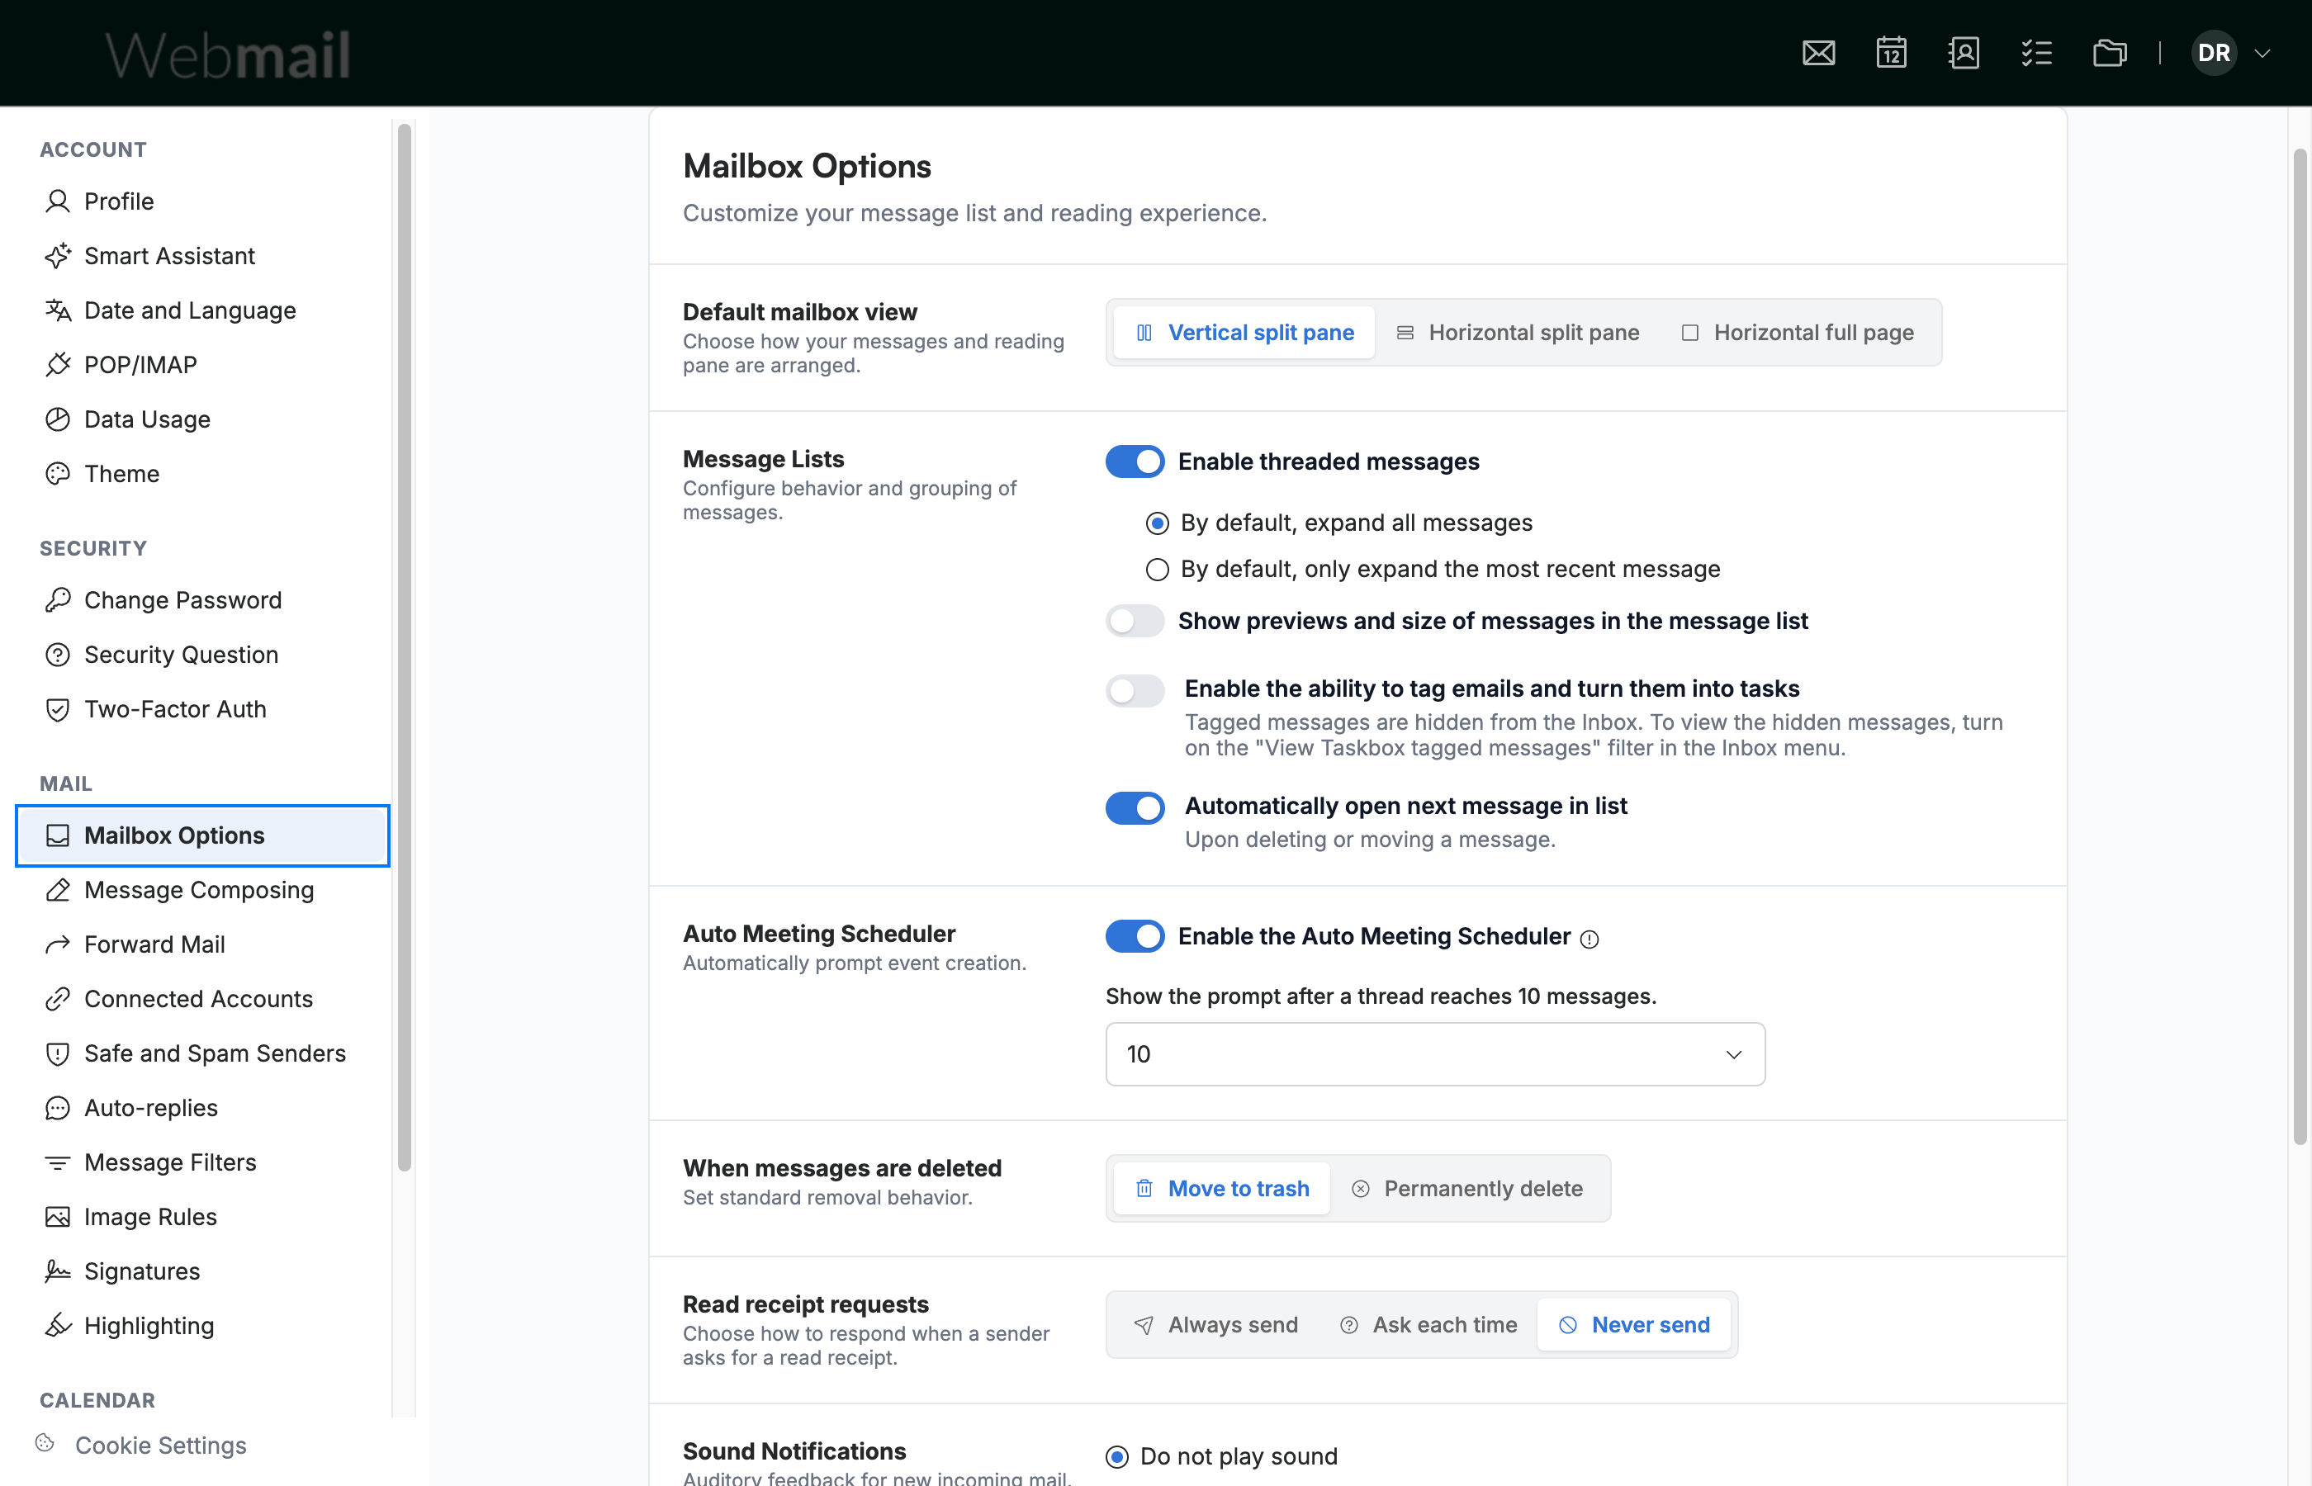The width and height of the screenshot is (2312, 1486).
Task: Select Horizontal split pane view
Action: pyautogui.click(x=1518, y=333)
